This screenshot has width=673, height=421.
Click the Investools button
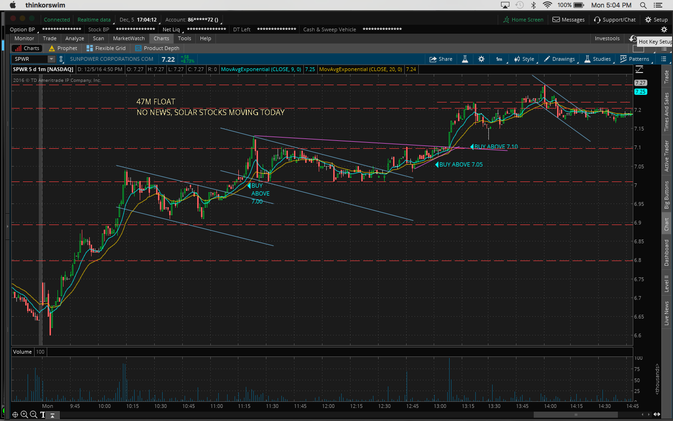pos(607,38)
